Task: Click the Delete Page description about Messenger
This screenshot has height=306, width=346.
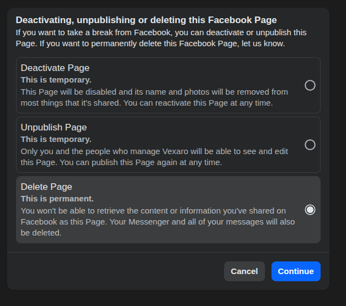Action: pos(157,222)
